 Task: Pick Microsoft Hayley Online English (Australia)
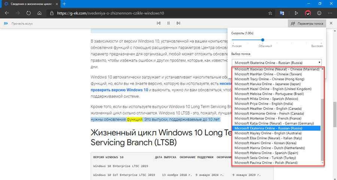[x=276, y=133]
